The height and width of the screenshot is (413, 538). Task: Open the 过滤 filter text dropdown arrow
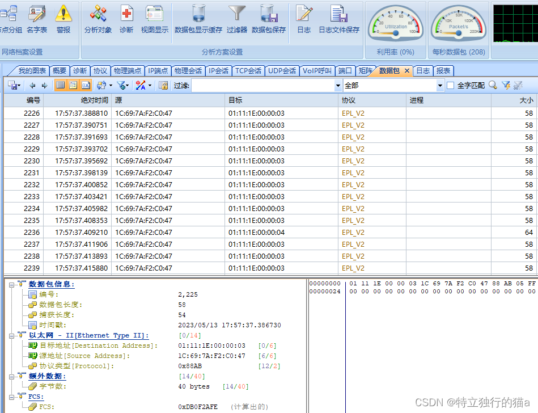coord(338,86)
